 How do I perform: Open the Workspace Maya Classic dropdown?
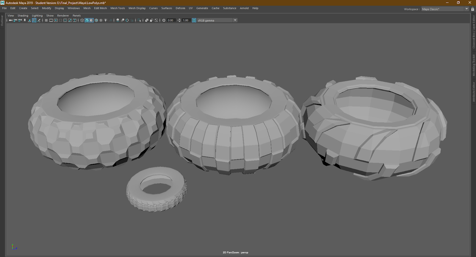466,9
